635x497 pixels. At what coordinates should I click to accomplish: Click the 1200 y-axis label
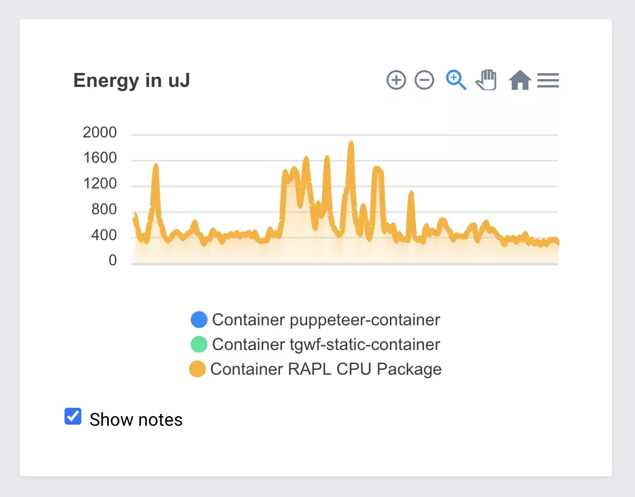[100, 183]
